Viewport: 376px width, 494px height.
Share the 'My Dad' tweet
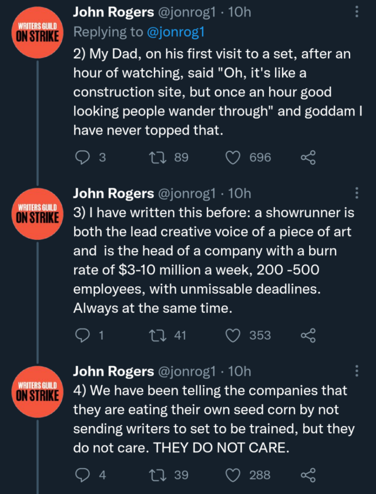(x=308, y=157)
